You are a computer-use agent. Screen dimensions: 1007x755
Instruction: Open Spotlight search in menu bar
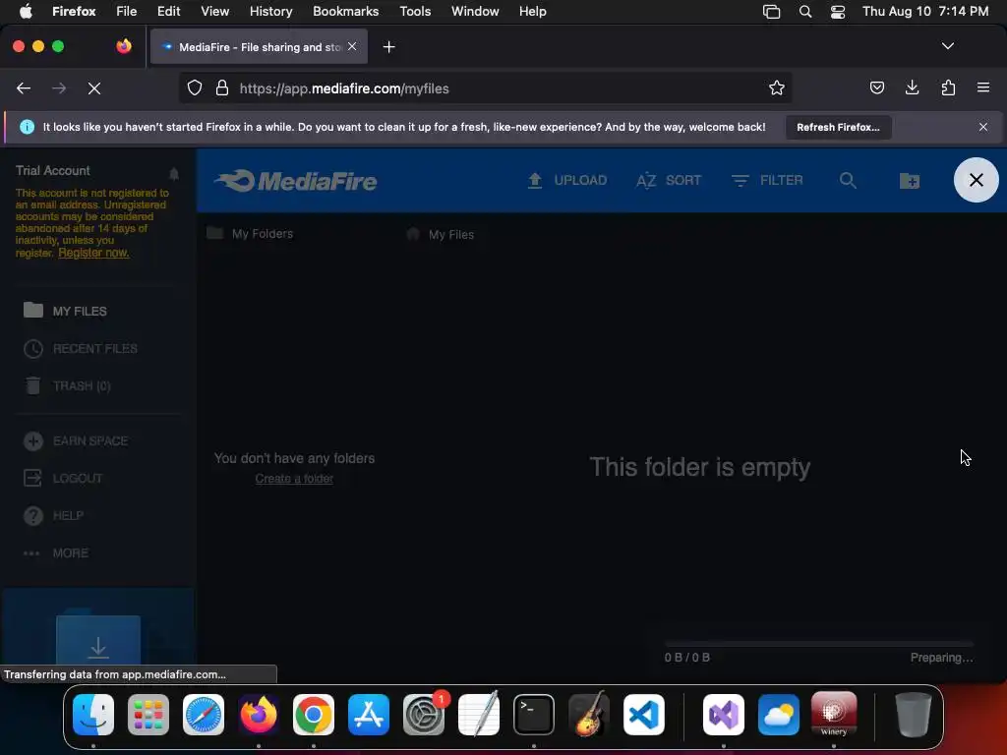click(x=805, y=12)
